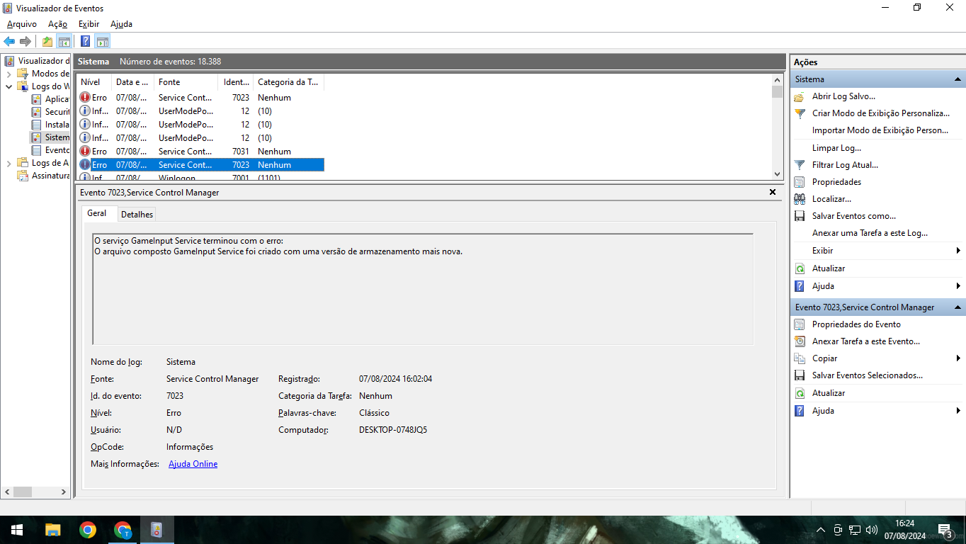
Task: Open the notification center icon
Action: coord(945,530)
